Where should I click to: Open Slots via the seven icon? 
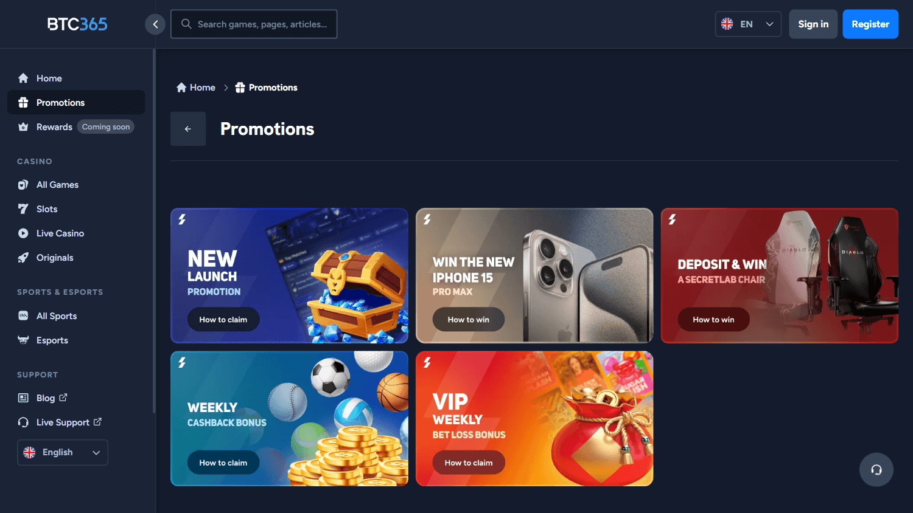[x=23, y=209]
